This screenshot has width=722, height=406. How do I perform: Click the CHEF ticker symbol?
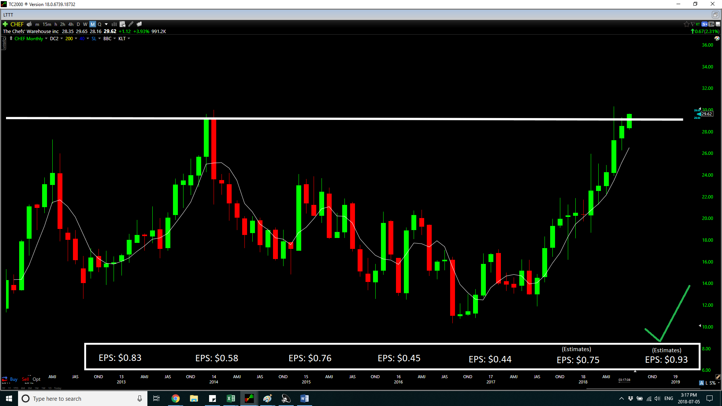[x=17, y=24]
